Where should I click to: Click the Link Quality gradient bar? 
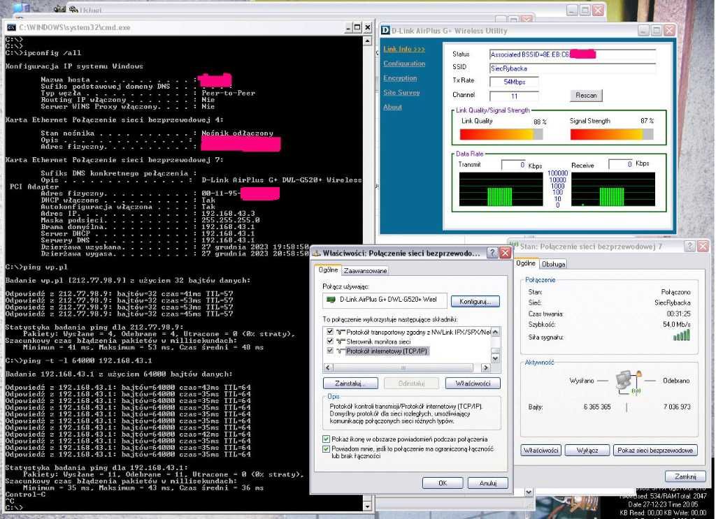501,134
